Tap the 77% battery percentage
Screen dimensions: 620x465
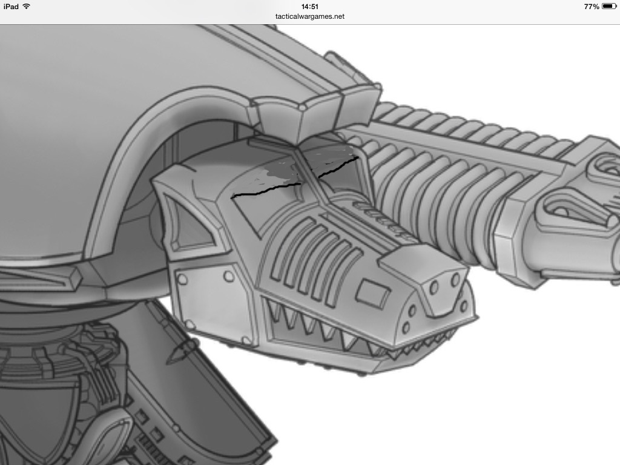coord(592,6)
